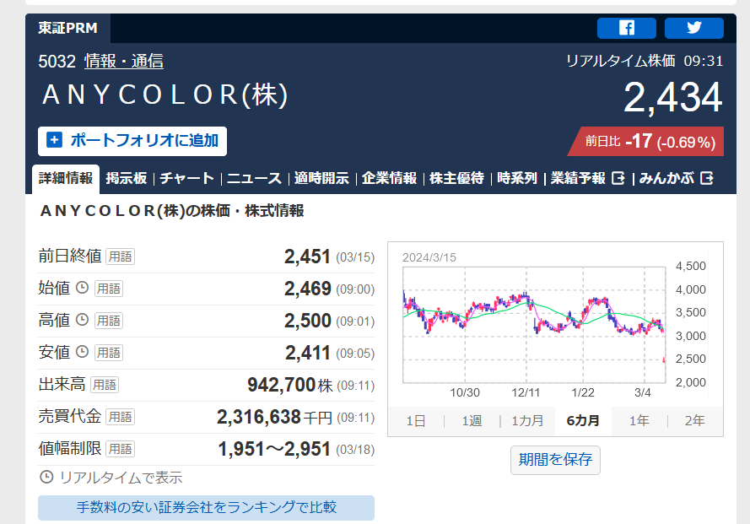
Task: Save the chart period with 期間を保存
Action: click(555, 460)
